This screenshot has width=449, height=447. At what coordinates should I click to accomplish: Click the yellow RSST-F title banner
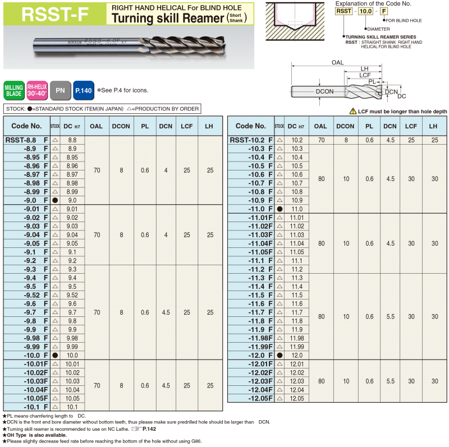pyautogui.click(x=54, y=13)
